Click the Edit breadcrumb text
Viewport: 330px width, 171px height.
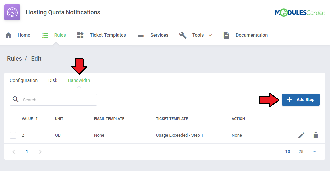point(36,59)
